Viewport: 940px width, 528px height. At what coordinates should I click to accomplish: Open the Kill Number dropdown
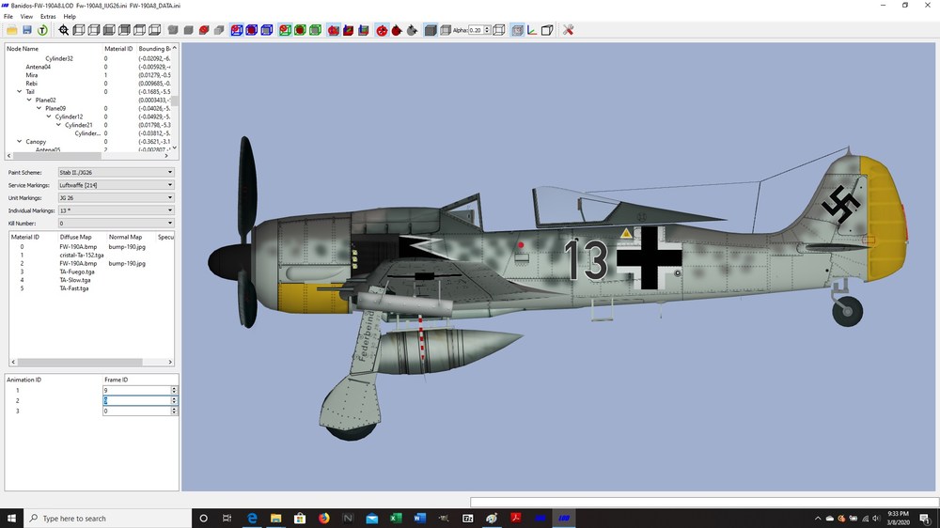point(116,223)
